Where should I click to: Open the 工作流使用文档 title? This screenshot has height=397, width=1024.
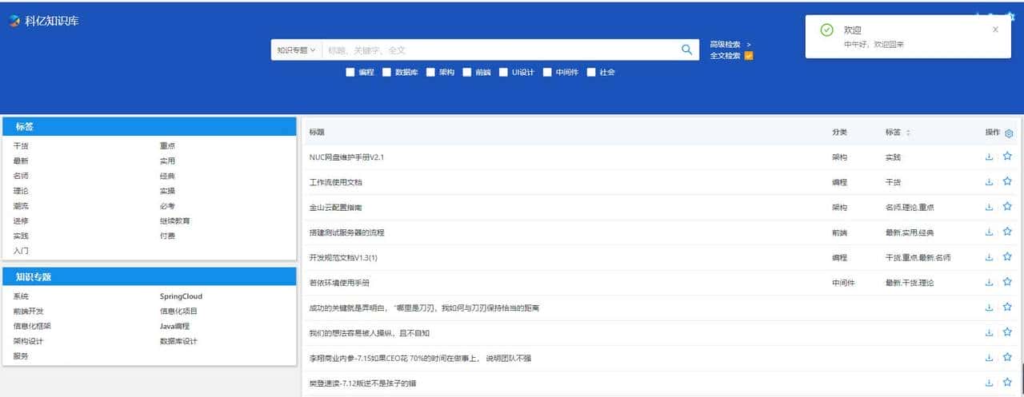click(335, 182)
